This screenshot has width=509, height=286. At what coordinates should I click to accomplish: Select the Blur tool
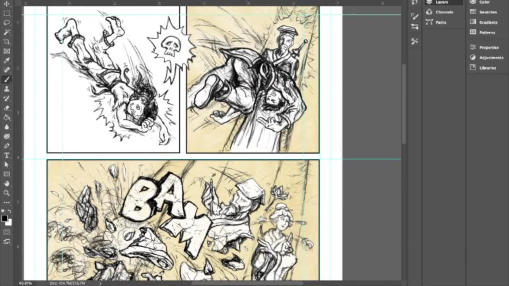click(x=7, y=127)
